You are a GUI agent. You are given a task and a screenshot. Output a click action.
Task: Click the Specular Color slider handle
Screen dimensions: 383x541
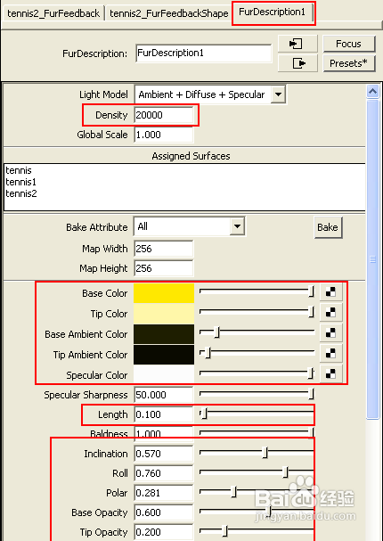311,373
